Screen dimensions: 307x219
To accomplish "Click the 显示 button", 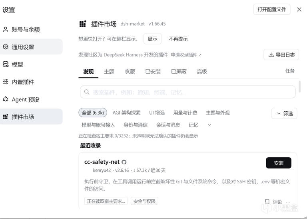I will [x=152, y=39].
